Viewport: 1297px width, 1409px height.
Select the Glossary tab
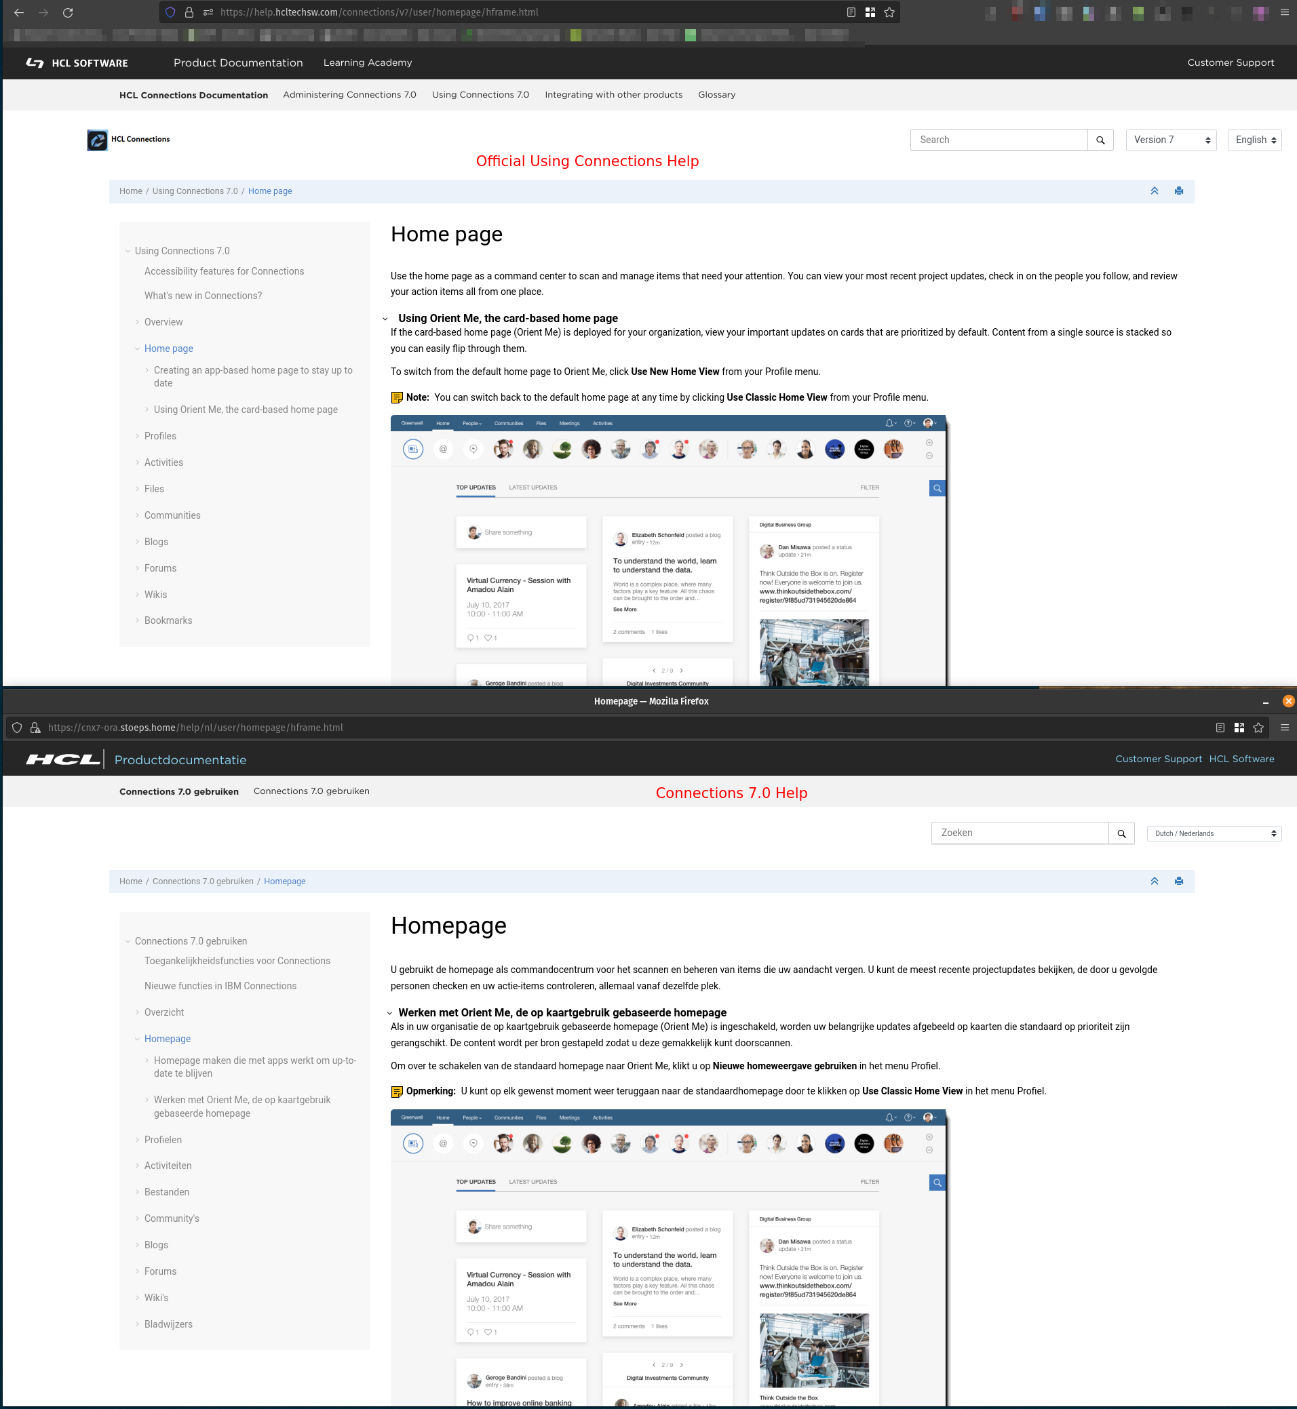[x=716, y=95]
